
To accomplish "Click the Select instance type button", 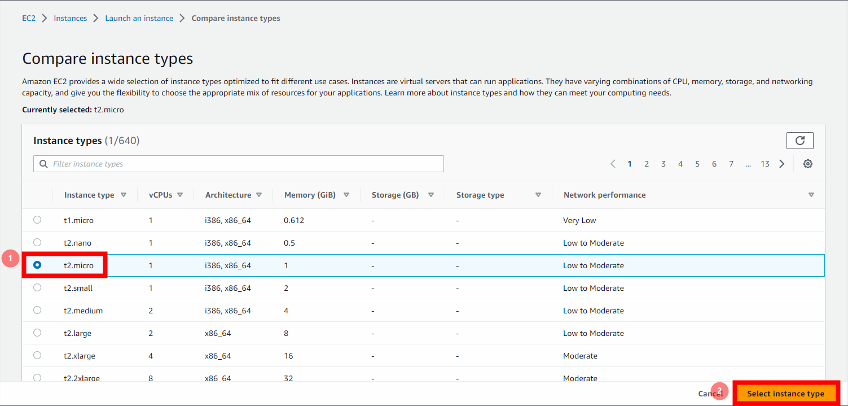I will point(787,394).
